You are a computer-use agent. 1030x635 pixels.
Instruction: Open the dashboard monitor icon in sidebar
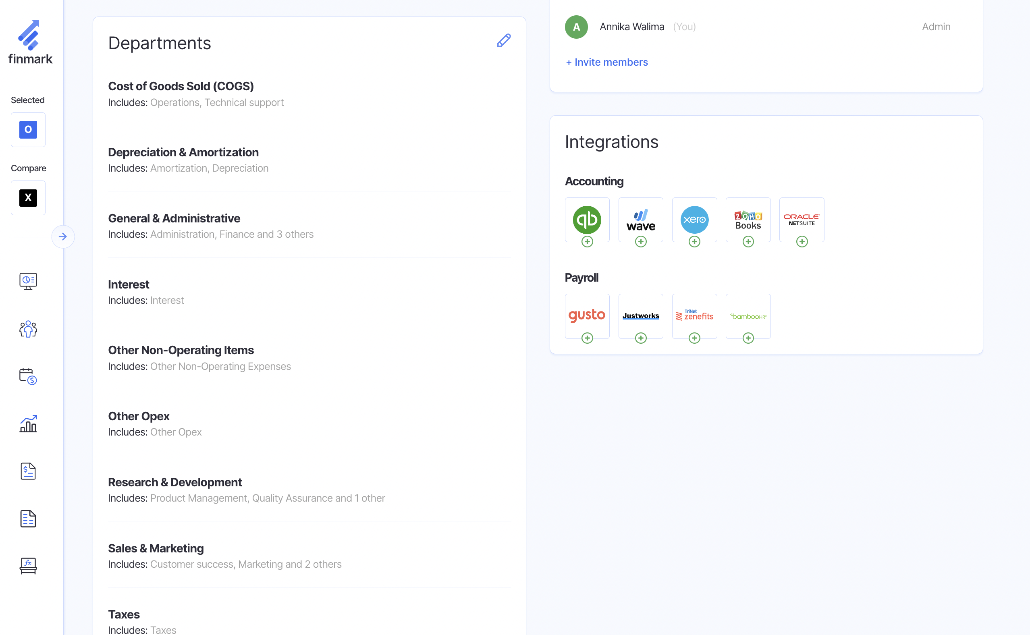(x=28, y=281)
